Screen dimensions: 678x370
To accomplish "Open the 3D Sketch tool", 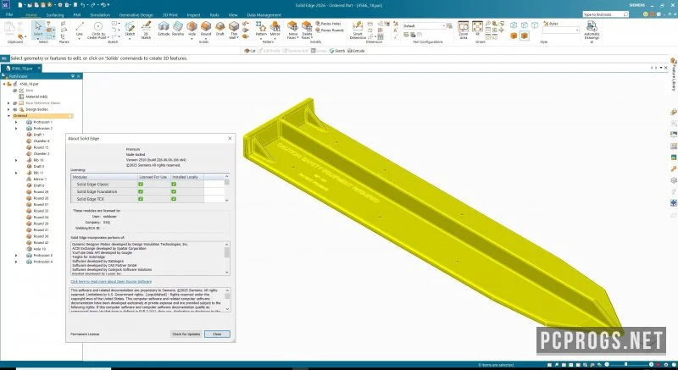I will 146,30.
